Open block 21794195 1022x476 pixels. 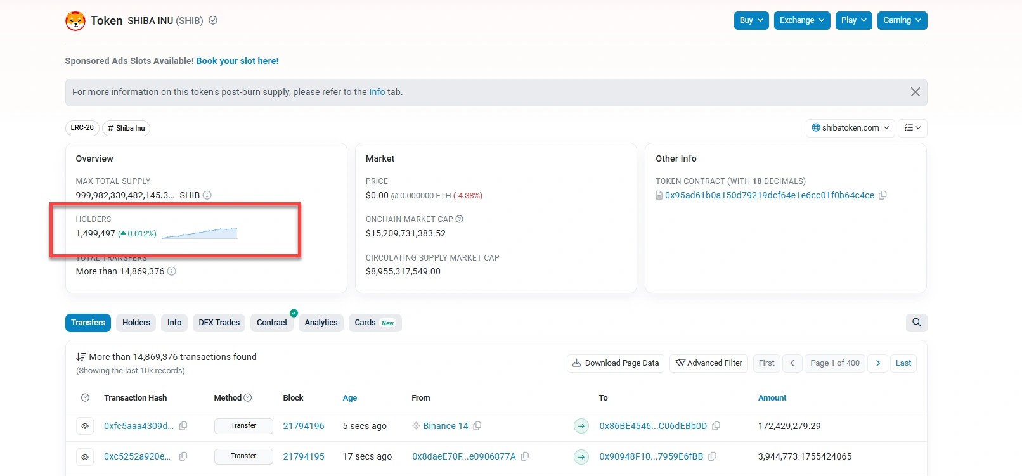pyautogui.click(x=304, y=456)
